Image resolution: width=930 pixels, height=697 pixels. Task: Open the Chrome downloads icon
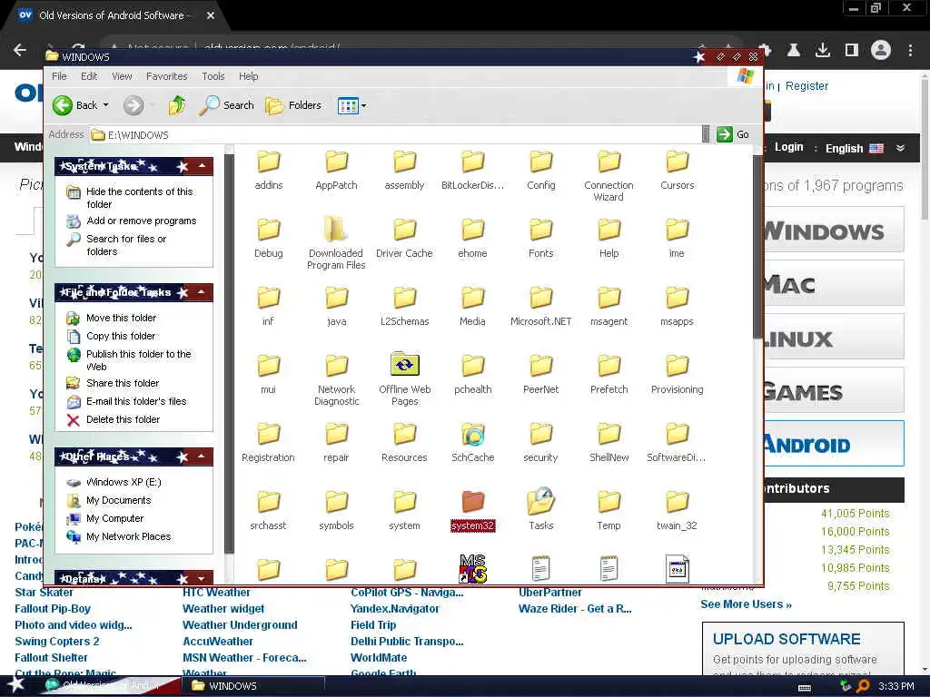(823, 51)
